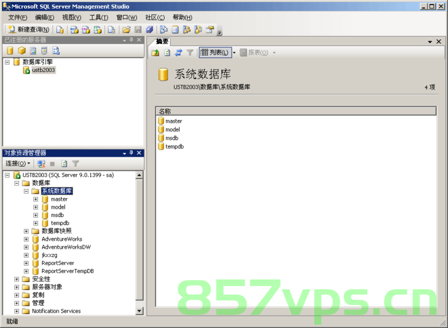Click the Save diskette icon in toolbar
The height and width of the screenshot is (328, 448).
138,30
